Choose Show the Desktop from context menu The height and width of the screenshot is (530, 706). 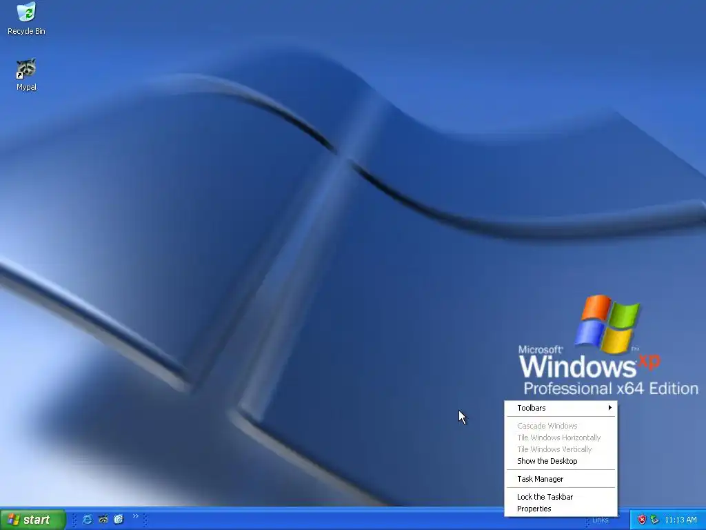561,461
